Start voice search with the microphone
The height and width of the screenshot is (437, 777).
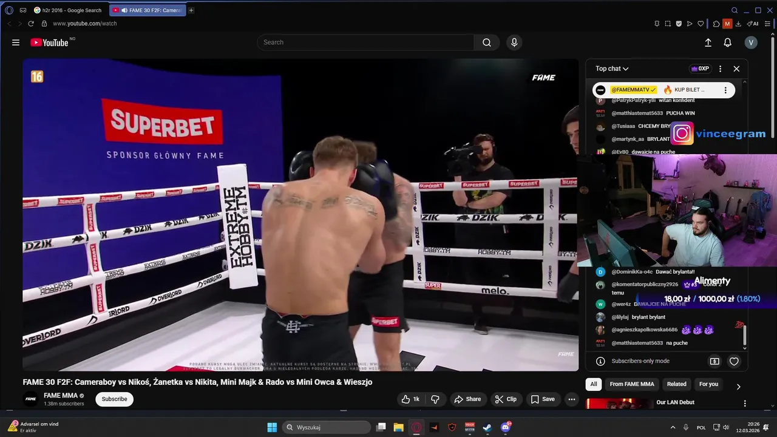point(514,42)
